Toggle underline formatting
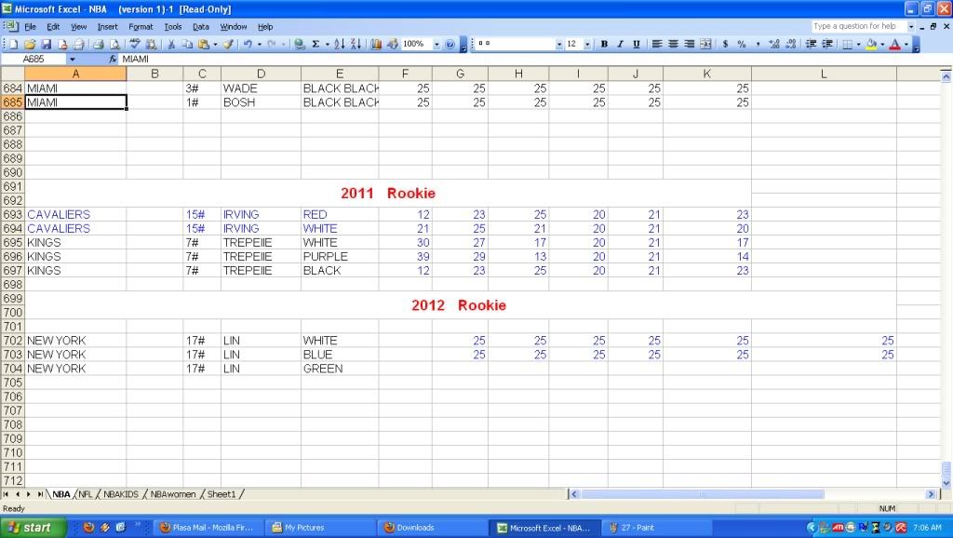Viewport: 953px width, 538px height. pyautogui.click(x=637, y=44)
